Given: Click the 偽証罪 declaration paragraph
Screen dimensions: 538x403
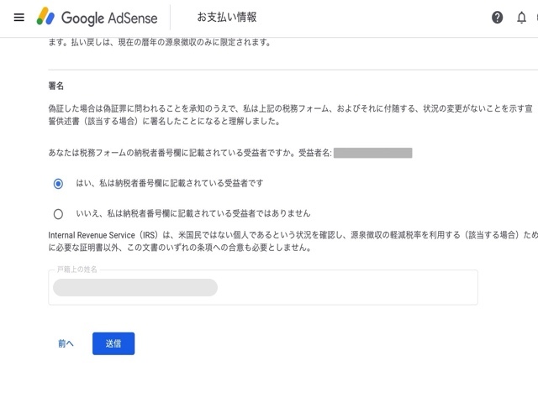Looking at the screenshot, I should [x=292, y=114].
